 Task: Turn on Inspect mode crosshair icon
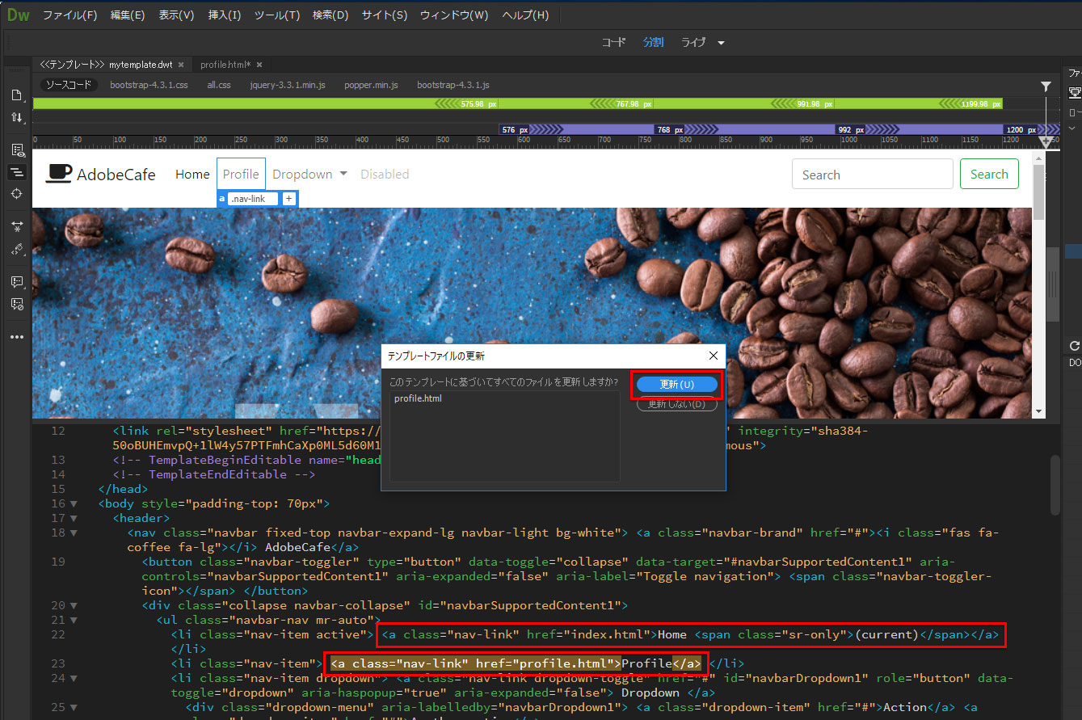17,193
